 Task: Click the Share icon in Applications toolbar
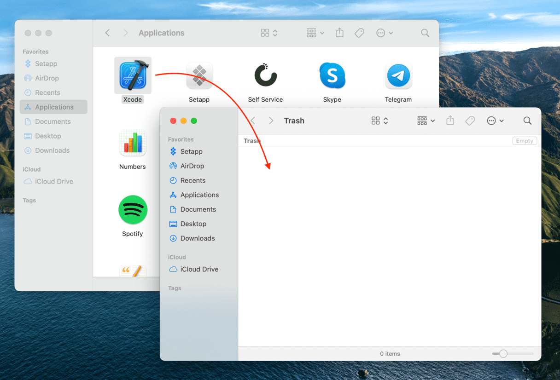(339, 33)
